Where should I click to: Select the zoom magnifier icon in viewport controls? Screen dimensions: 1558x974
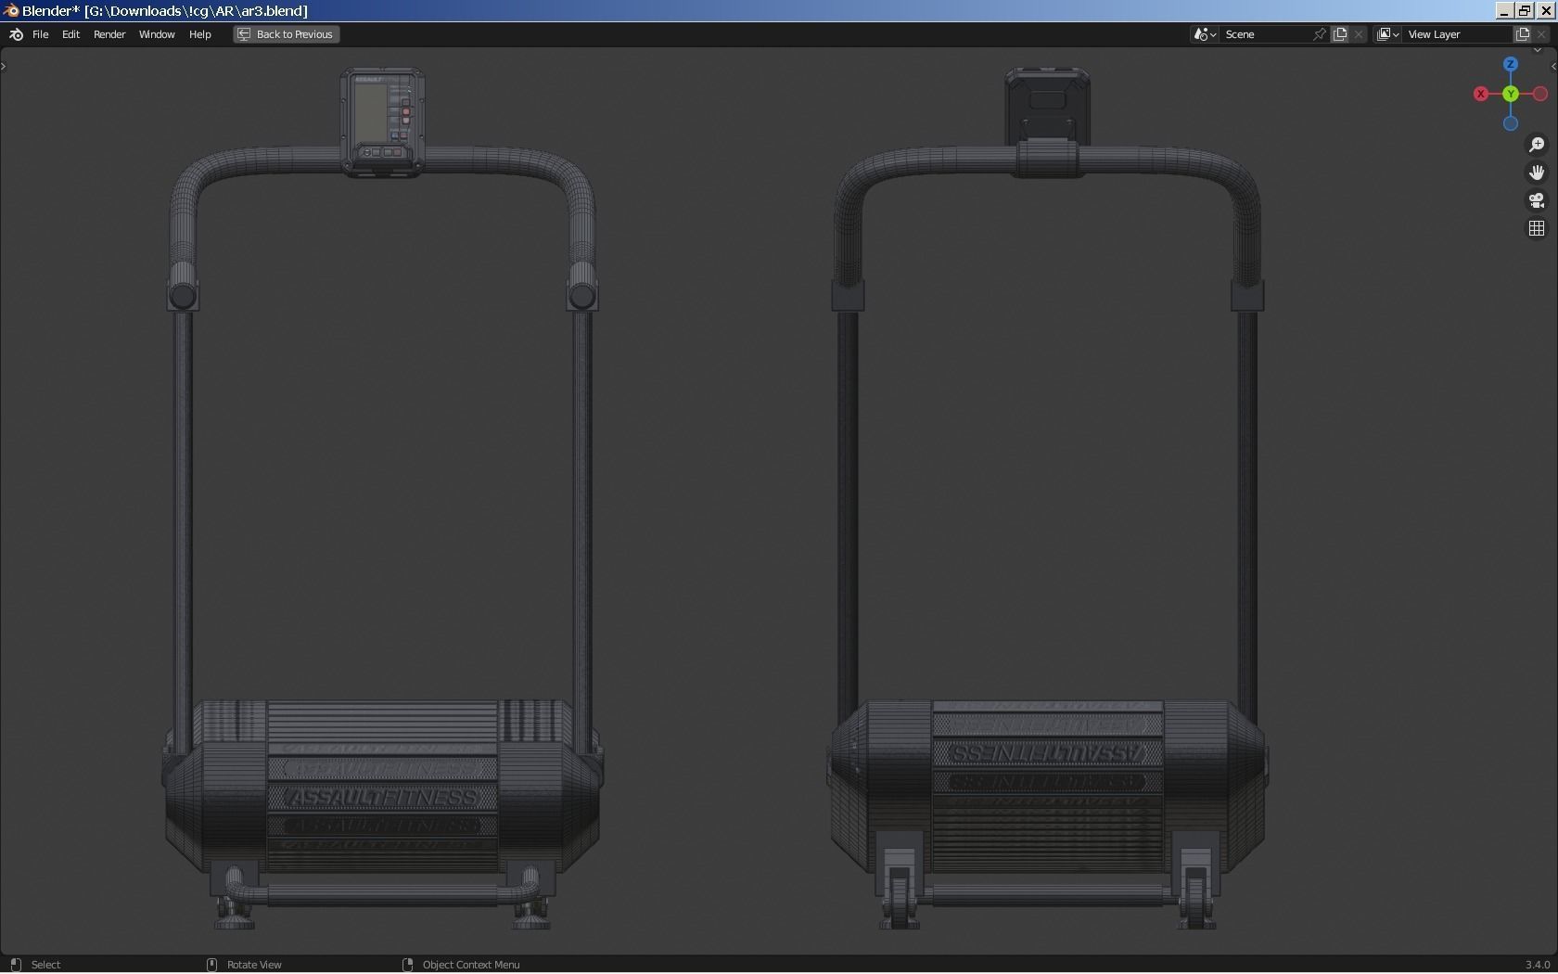[1537, 146]
